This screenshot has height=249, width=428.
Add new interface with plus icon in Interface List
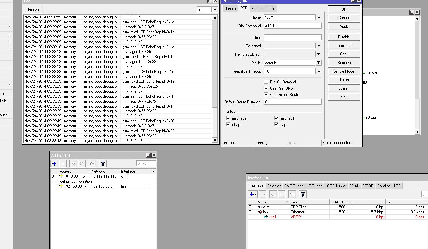(253, 194)
